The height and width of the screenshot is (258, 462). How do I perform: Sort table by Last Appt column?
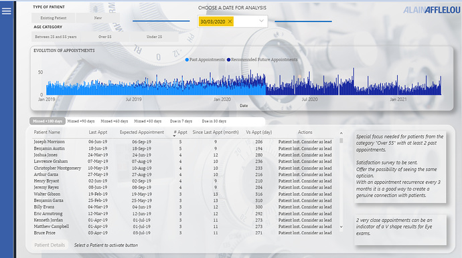(98, 132)
